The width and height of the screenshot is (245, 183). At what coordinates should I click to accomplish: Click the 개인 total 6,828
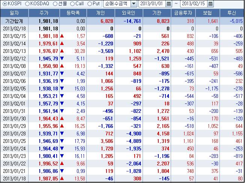click(x=107, y=21)
